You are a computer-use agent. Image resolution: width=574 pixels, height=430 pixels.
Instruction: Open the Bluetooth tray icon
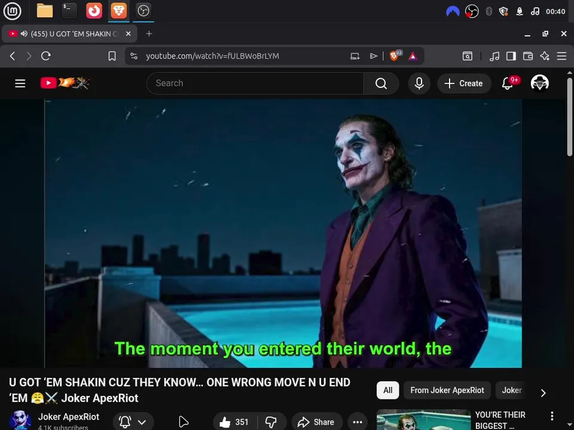click(x=488, y=11)
